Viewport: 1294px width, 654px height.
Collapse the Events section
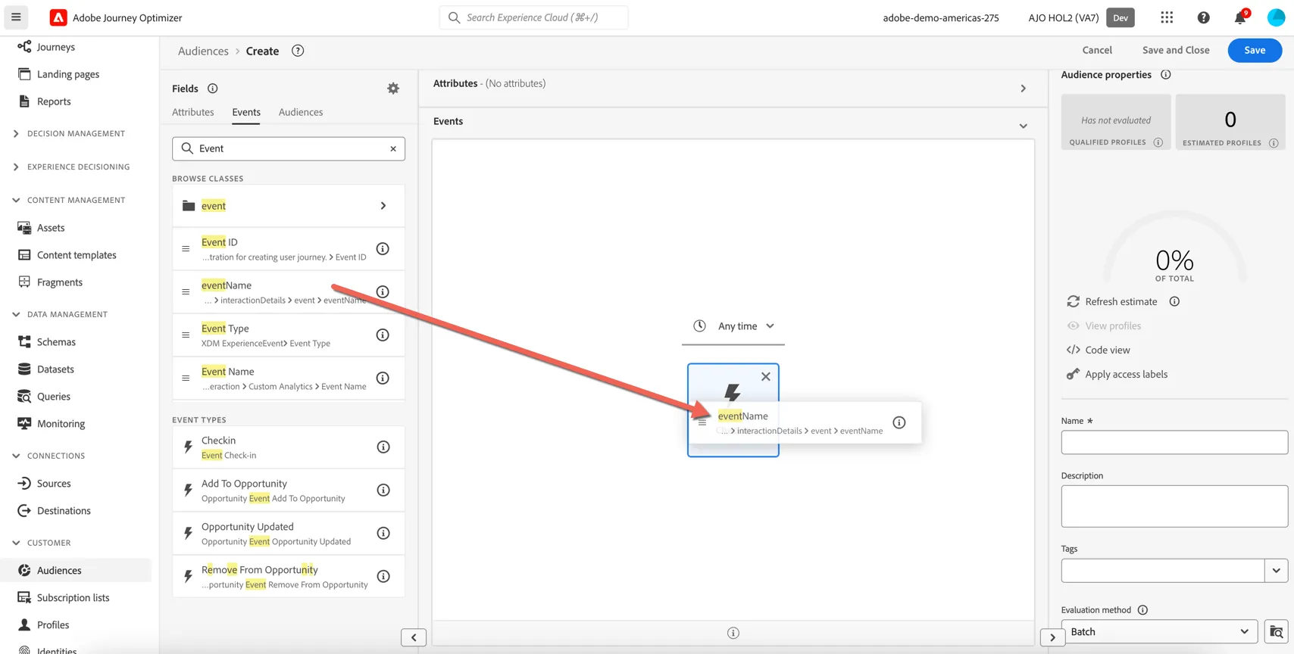click(1023, 126)
